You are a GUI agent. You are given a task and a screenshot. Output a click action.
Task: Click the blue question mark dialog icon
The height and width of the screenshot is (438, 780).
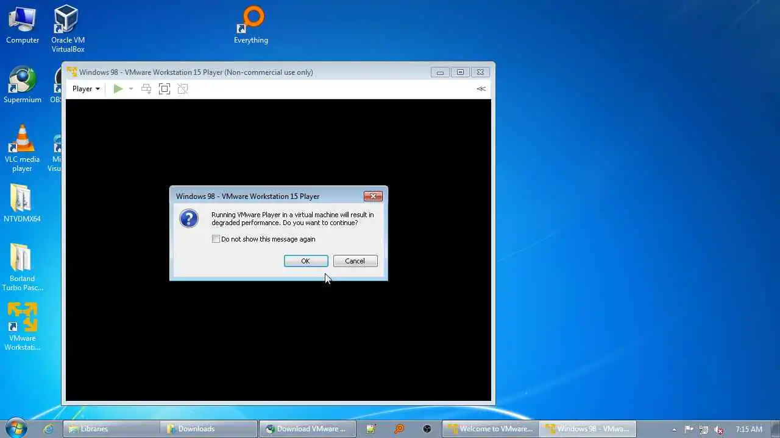coord(189,218)
